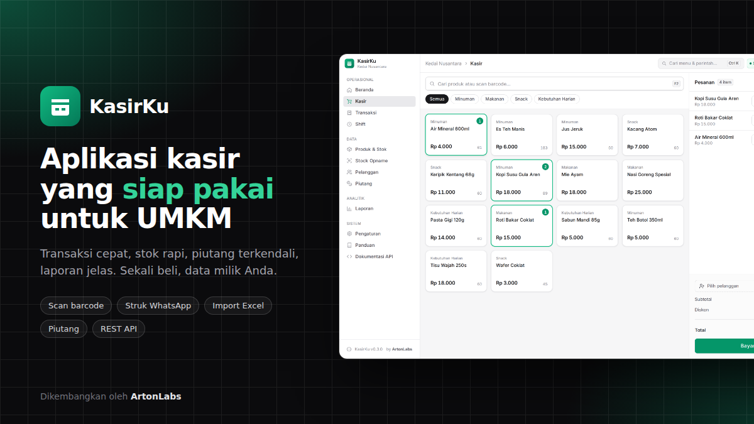This screenshot has width=754, height=424.
Task: Click the Transaksi receipt icon
Action: 349,112
